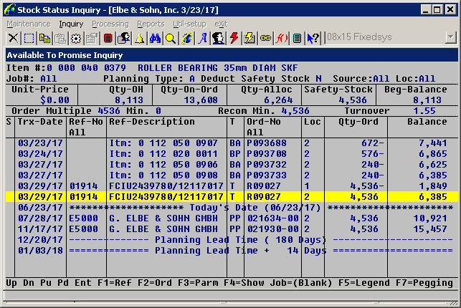Click the blue binoculars find icon
The image size is (461, 308).
pos(155,38)
